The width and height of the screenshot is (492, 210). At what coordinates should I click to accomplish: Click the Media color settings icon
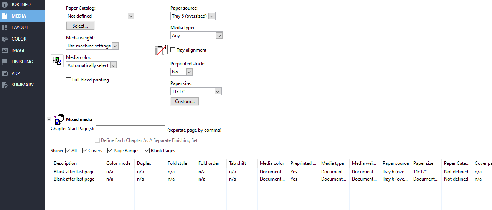[x=57, y=61]
